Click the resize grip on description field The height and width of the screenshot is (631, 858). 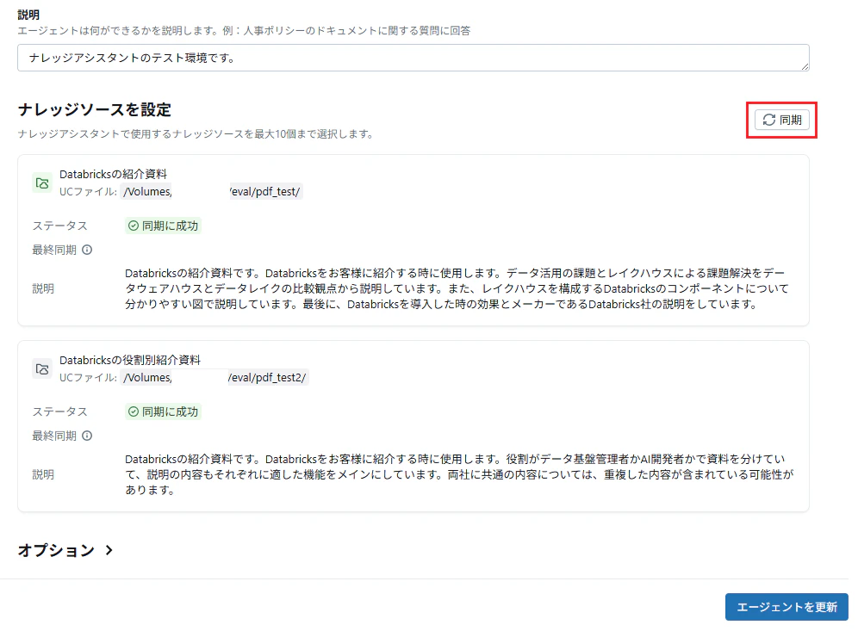coord(805,65)
